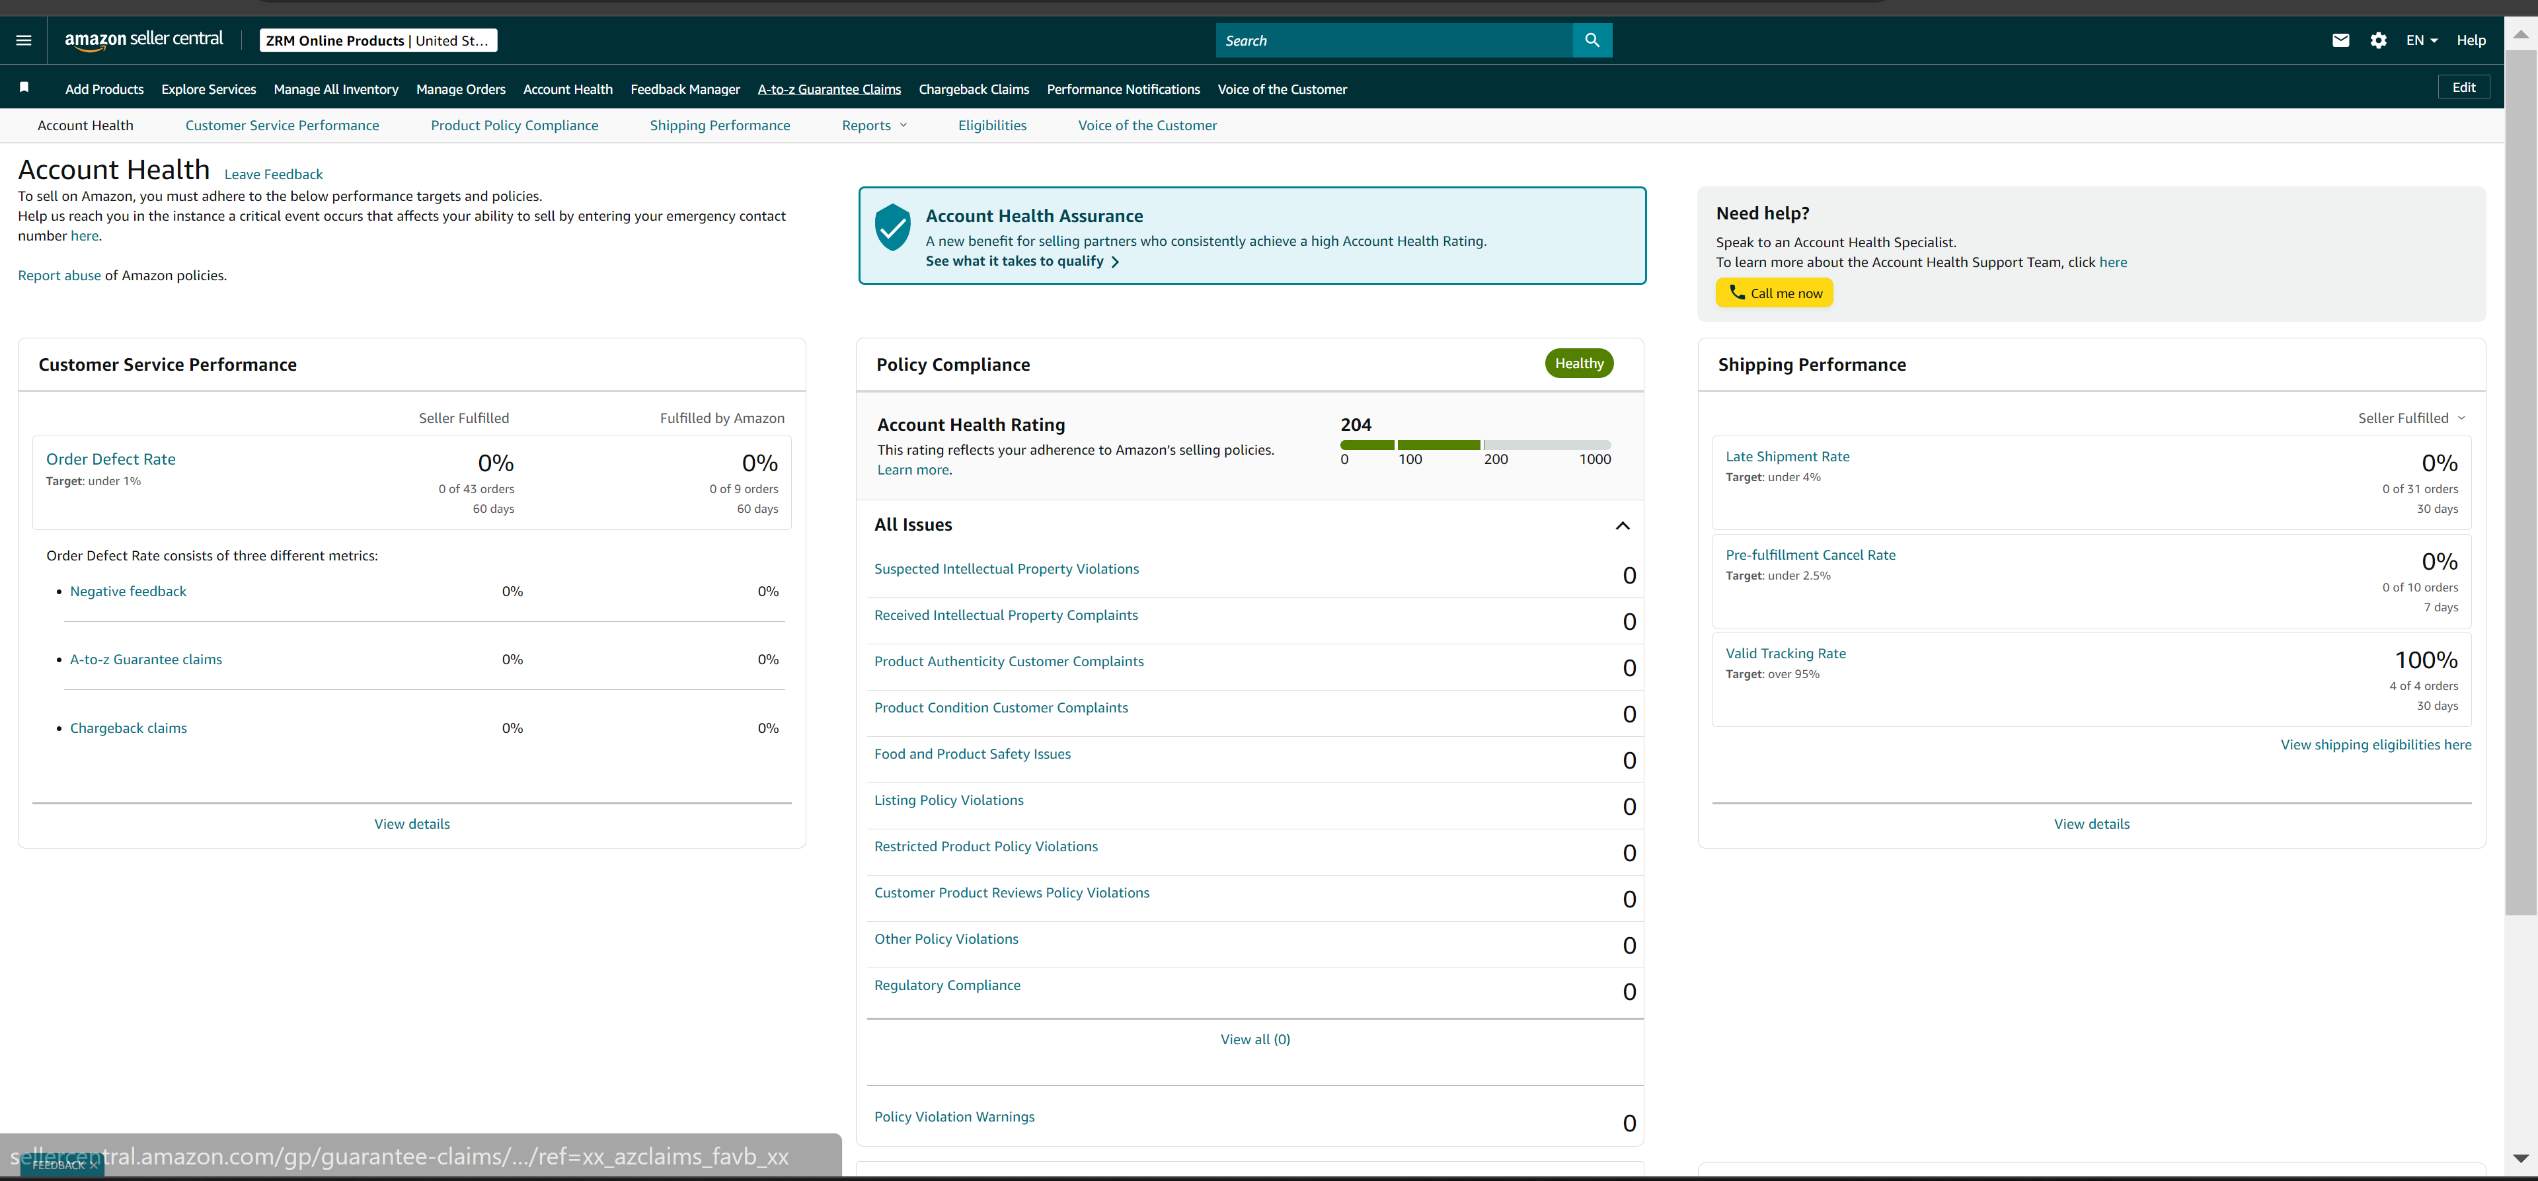Click the Report abuse link
Viewport: 2538px width, 1181px height.
tap(59, 276)
